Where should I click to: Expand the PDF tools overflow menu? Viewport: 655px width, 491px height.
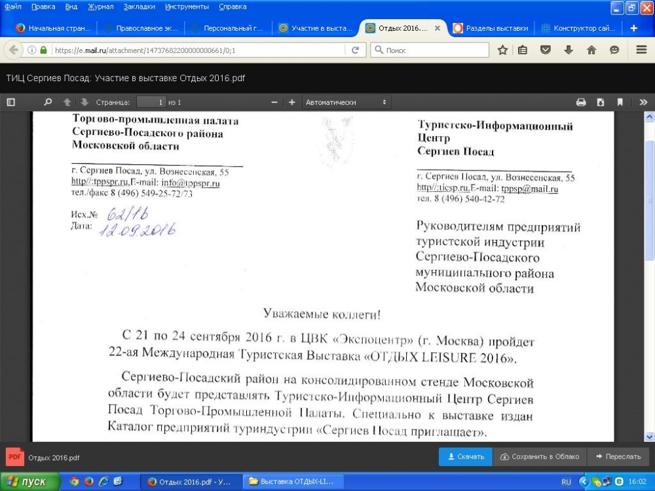point(643,102)
